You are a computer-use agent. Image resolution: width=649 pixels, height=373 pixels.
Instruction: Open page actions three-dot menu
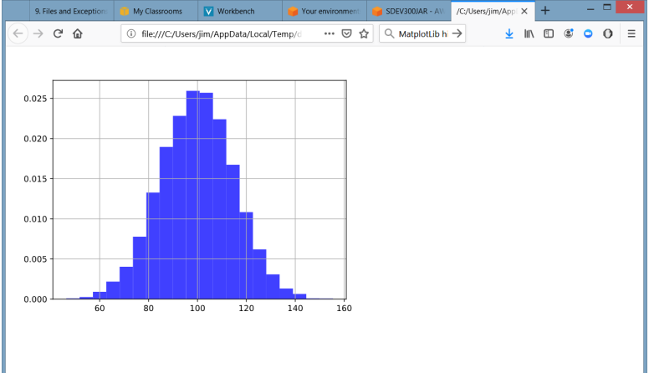[x=330, y=33]
